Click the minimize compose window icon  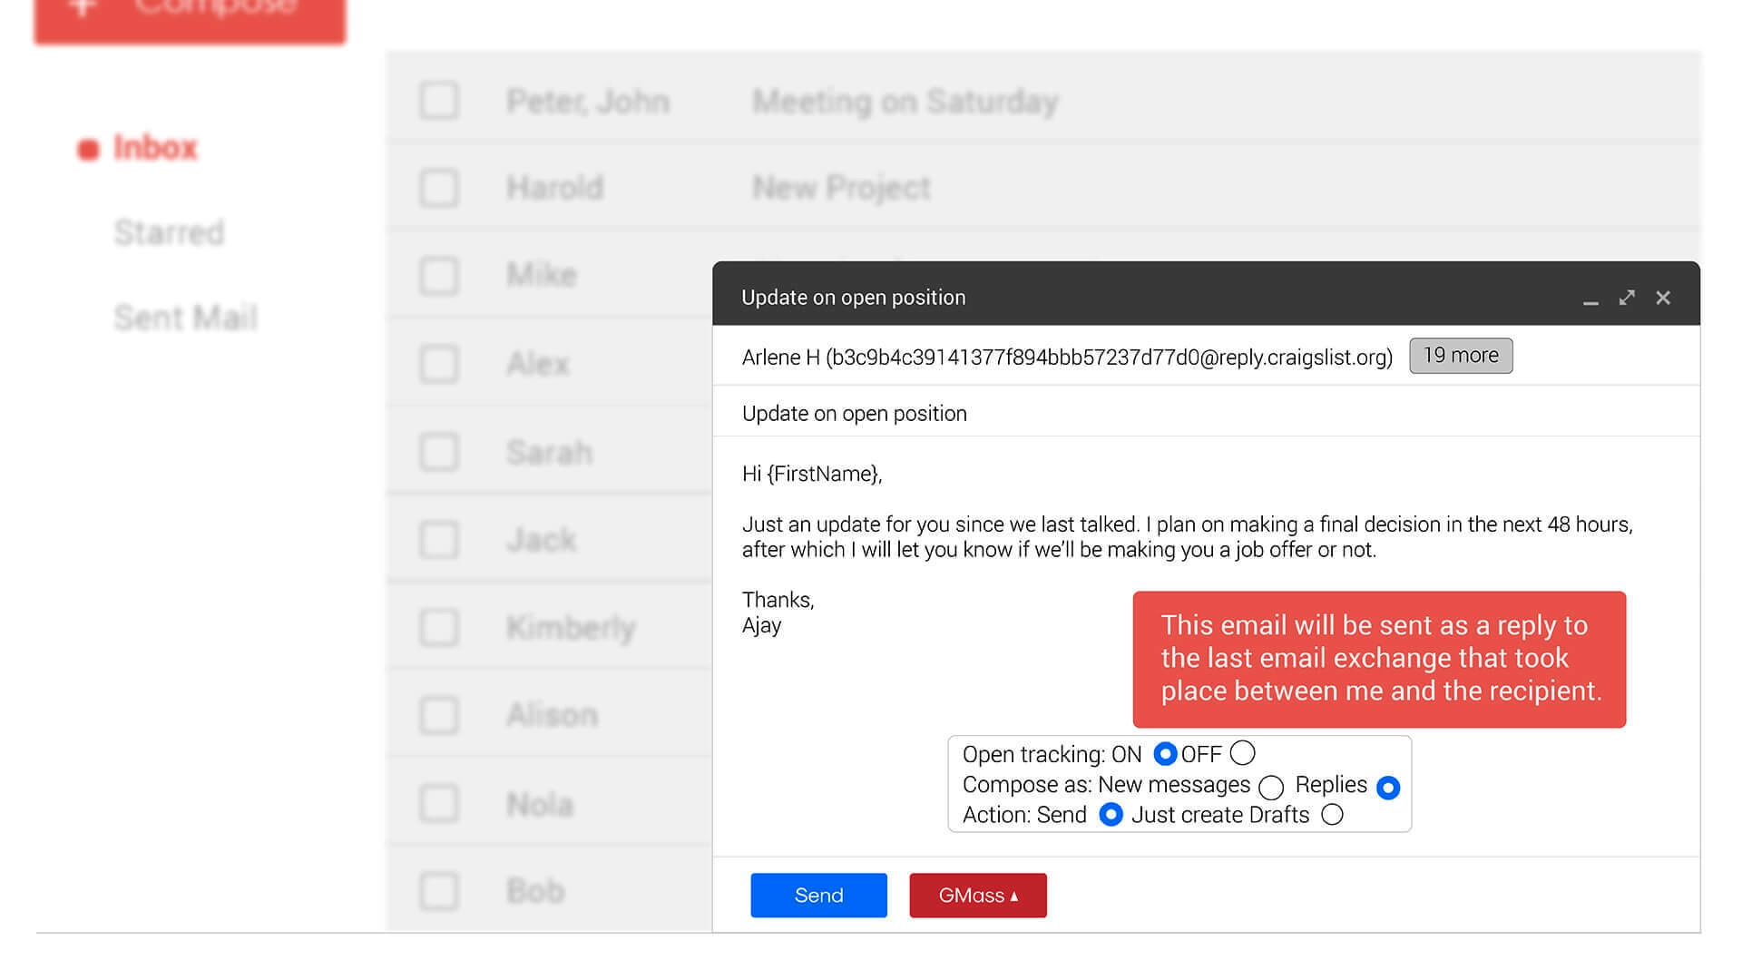pyautogui.click(x=1590, y=297)
